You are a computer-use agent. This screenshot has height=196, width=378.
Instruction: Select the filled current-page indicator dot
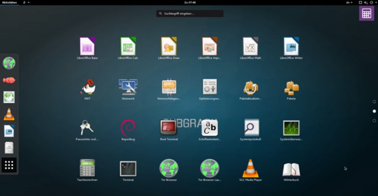click(x=374, y=111)
